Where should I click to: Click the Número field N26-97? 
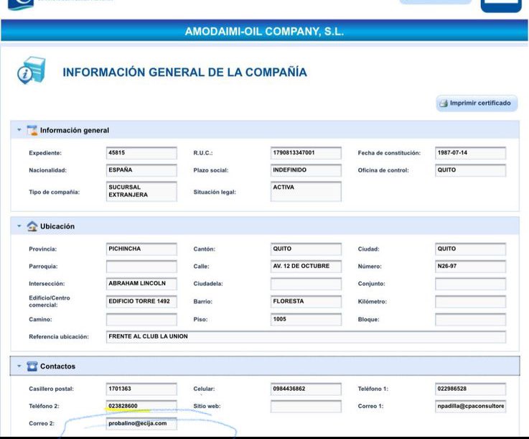click(470, 267)
